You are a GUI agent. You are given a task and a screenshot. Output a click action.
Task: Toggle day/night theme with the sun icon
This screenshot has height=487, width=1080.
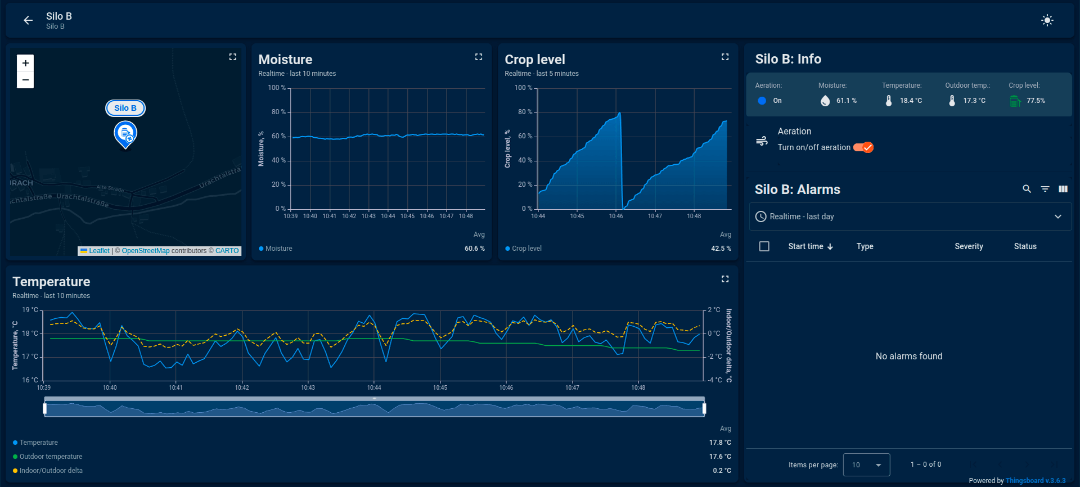1047,21
